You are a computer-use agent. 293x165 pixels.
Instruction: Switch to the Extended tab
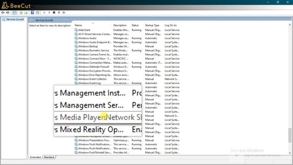coord(35,157)
